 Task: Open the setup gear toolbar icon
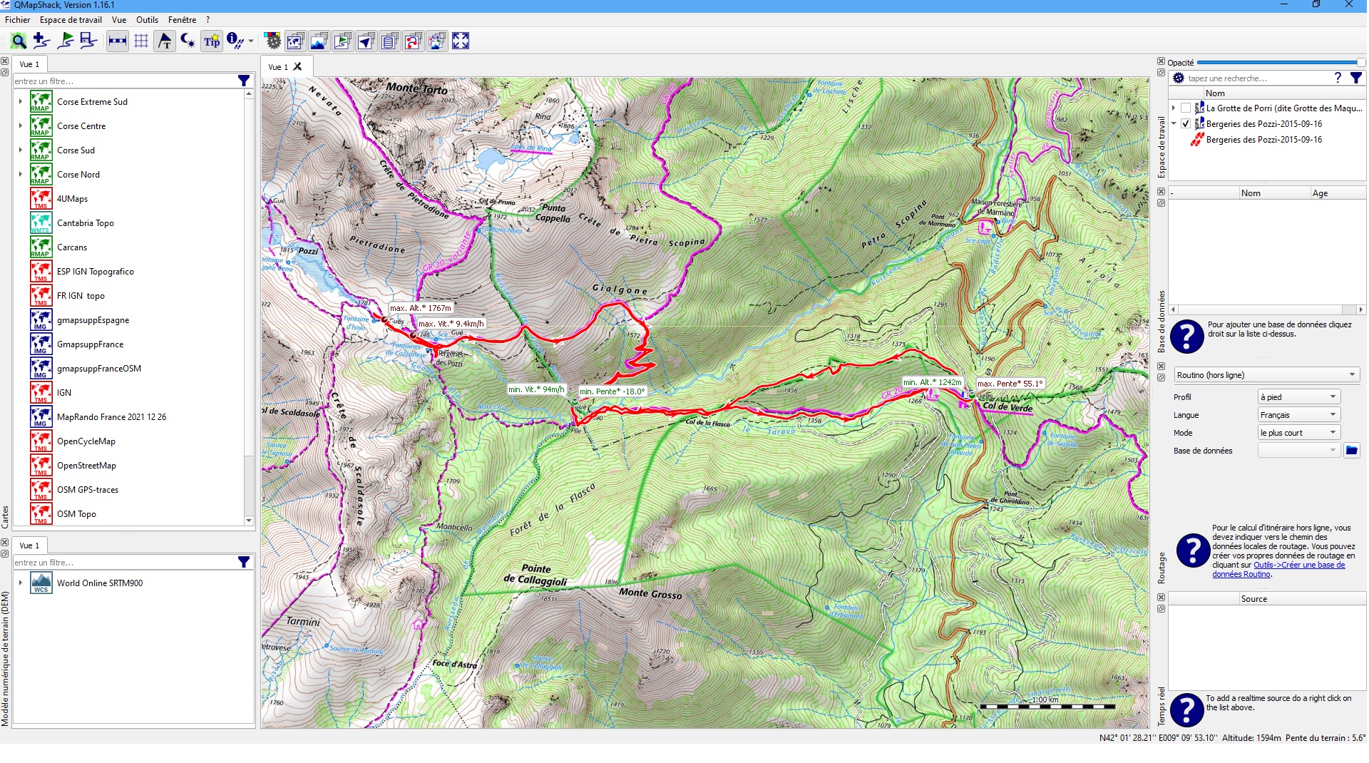[272, 41]
